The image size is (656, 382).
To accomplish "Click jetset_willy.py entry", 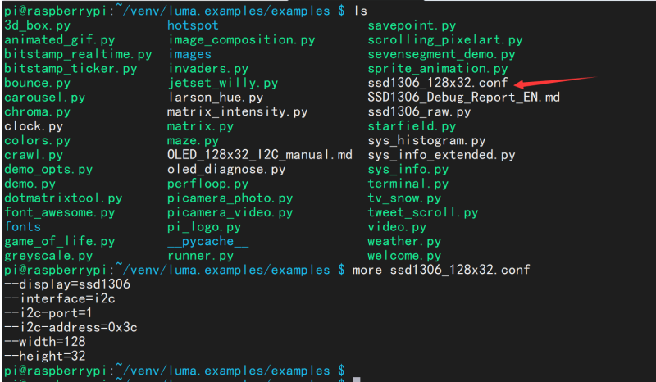I will click(x=222, y=83).
